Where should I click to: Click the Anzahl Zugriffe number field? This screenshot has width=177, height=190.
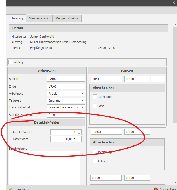click(66, 132)
